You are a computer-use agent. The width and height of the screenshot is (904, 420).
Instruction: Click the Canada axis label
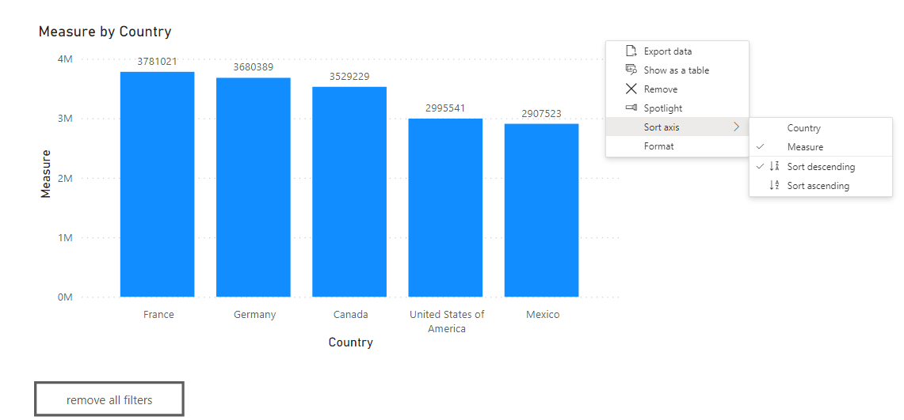(350, 315)
